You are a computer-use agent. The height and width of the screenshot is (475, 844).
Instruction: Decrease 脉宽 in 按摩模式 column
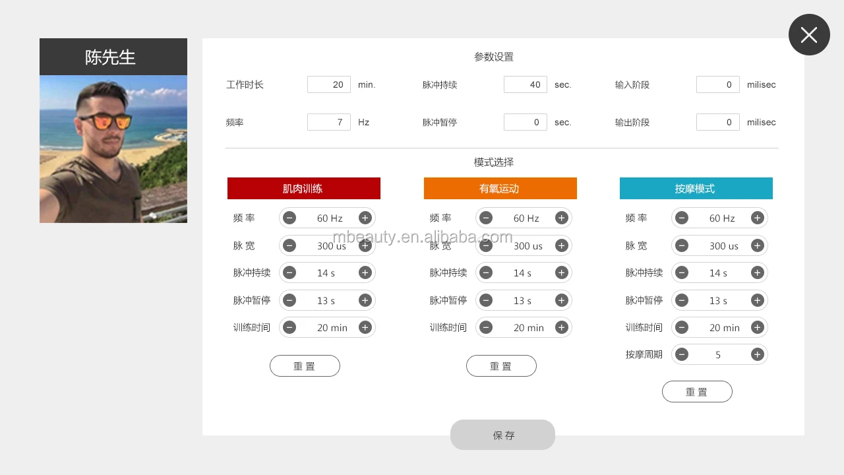click(x=682, y=245)
